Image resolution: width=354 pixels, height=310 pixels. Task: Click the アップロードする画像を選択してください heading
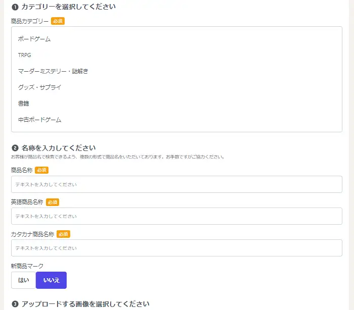pos(85,304)
